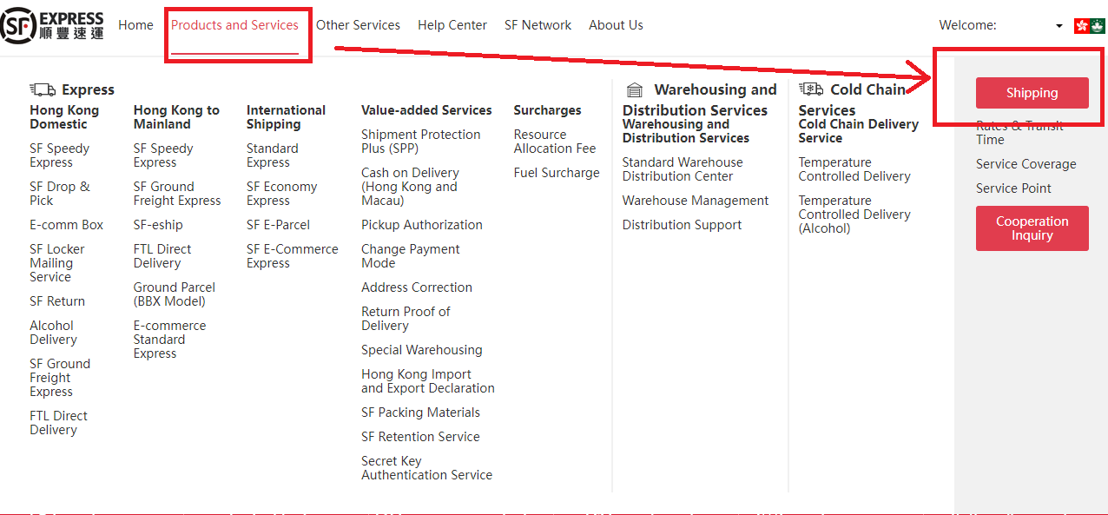Image resolution: width=1108 pixels, height=515 pixels.
Task: Open SF Retention Service link
Action: tap(420, 437)
